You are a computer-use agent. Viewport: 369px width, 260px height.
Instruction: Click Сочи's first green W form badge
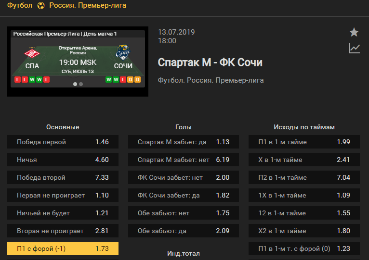click(x=108, y=80)
